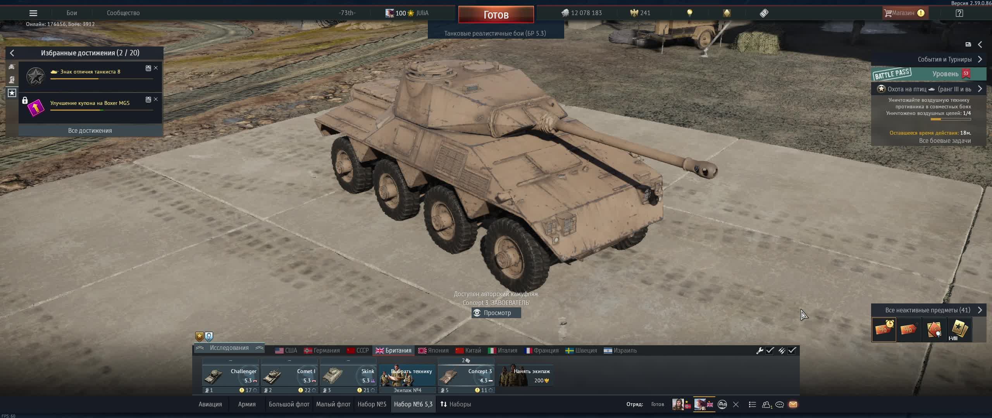Select the Challenger vehicle slot
Image resolution: width=992 pixels, height=418 pixels.
point(231,375)
